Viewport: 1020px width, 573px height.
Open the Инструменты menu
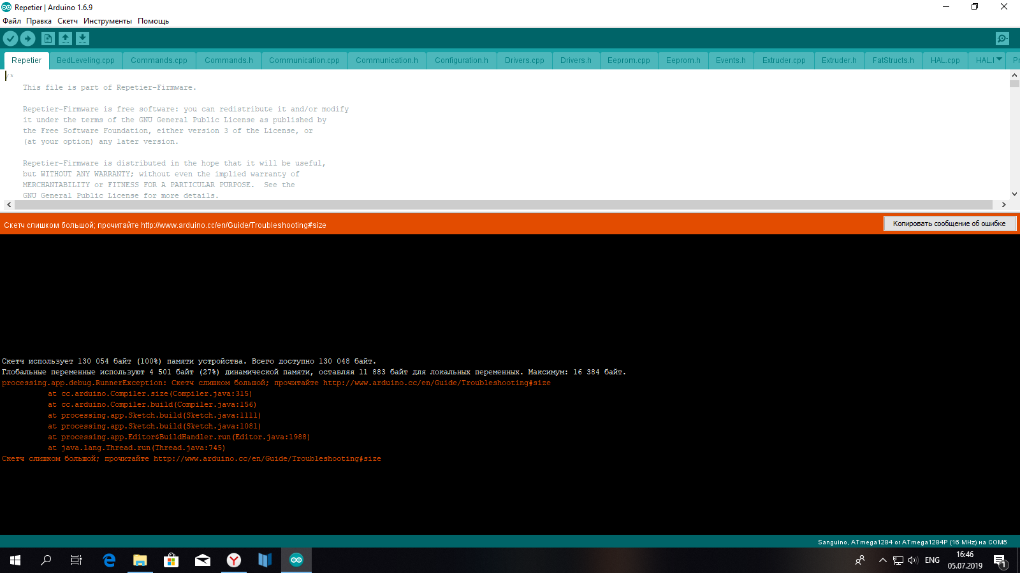tap(108, 21)
